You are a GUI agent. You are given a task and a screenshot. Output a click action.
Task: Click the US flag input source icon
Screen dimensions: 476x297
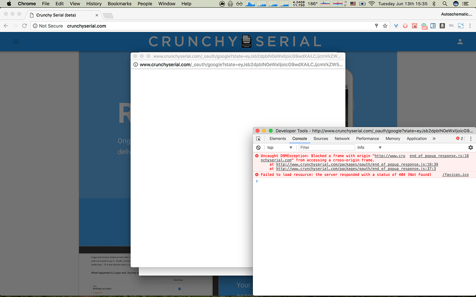[353, 4]
